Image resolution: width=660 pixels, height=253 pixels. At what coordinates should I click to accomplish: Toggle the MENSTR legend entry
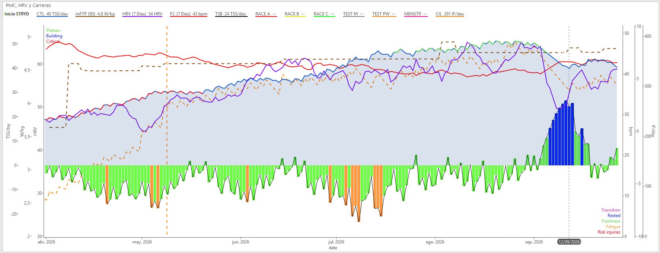coord(416,14)
